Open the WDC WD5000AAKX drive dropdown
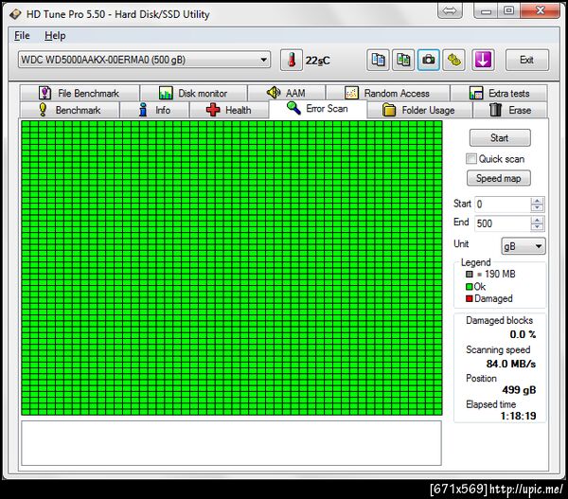The image size is (568, 499). [x=144, y=60]
